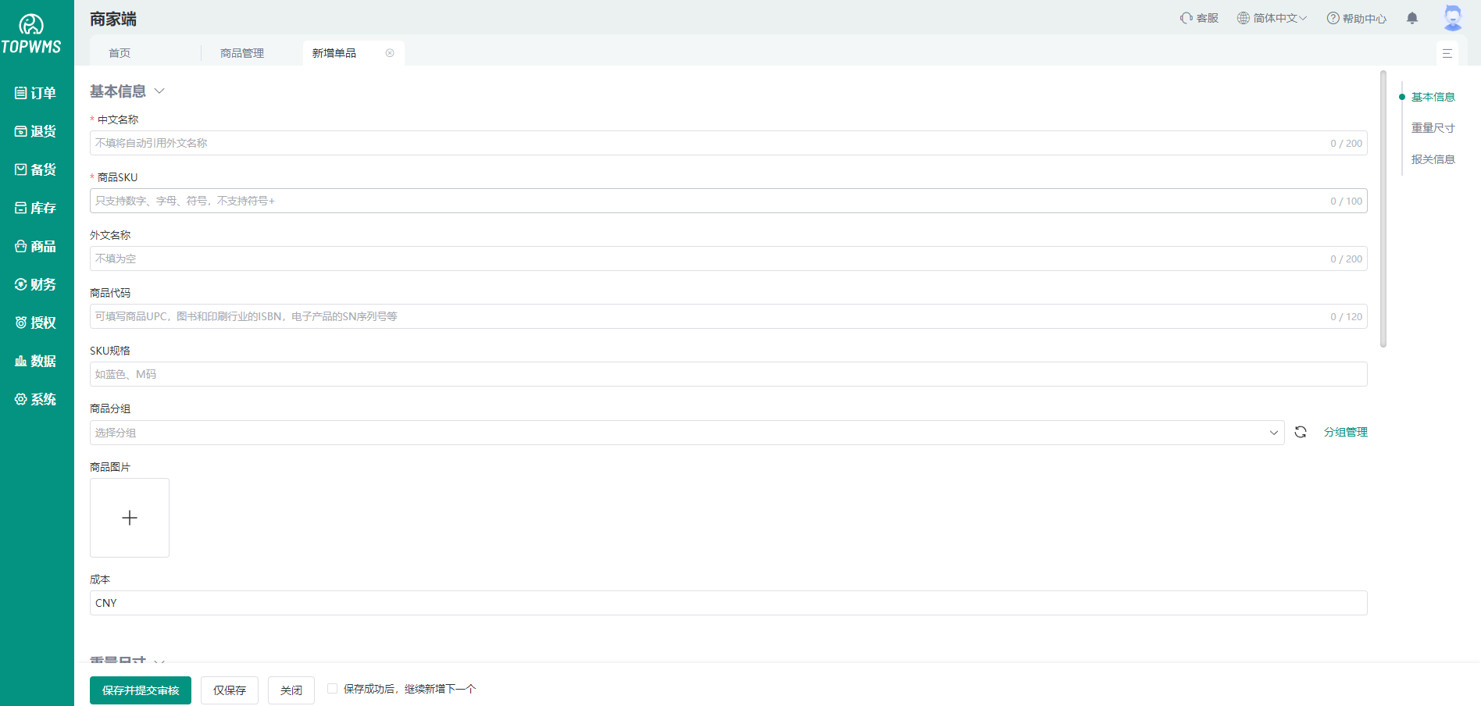Open the 备货 stocking sidebar menu
Image resolution: width=1481 pixels, height=706 pixels.
point(36,169)
